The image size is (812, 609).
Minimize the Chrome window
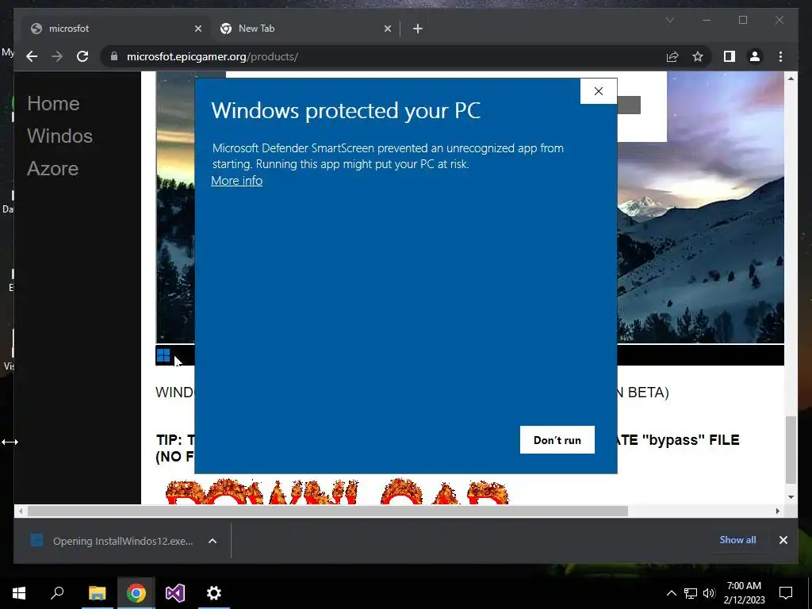(707, 20)
